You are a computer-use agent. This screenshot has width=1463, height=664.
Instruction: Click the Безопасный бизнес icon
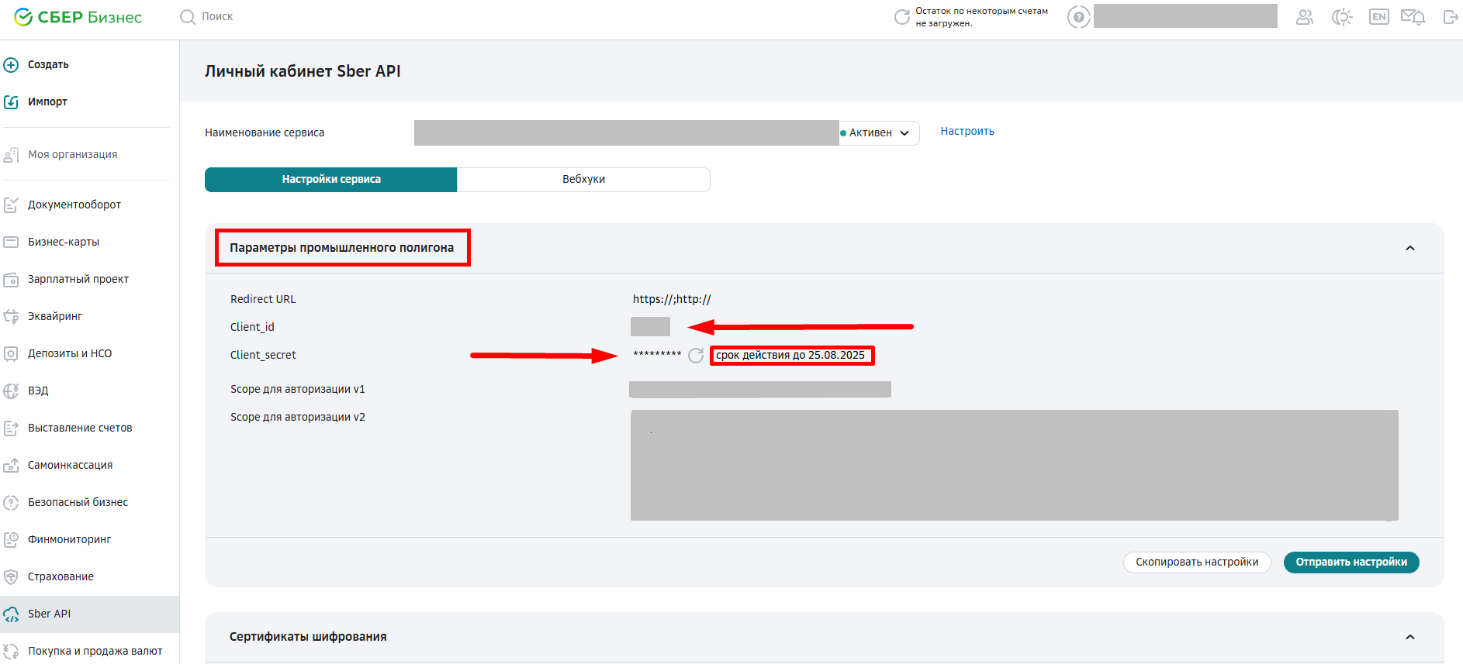coord(11,502)
